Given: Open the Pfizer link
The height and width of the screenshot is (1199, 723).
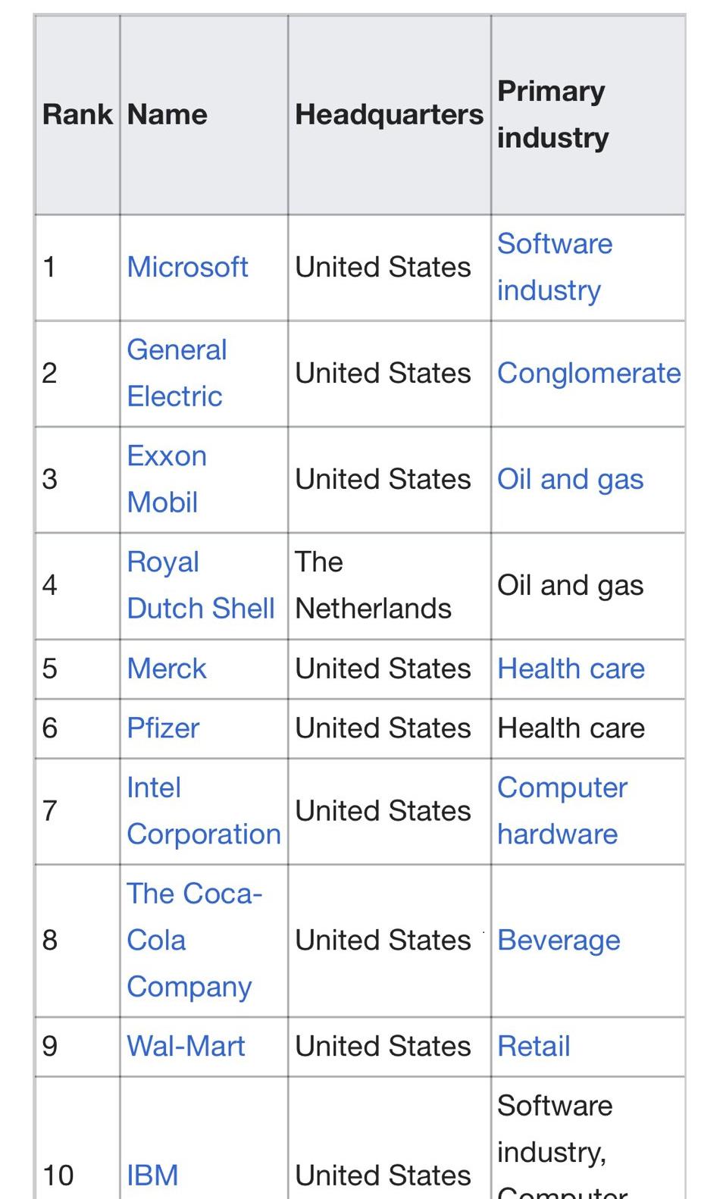Looking at the screenshot, I should (x=163, y=728).
